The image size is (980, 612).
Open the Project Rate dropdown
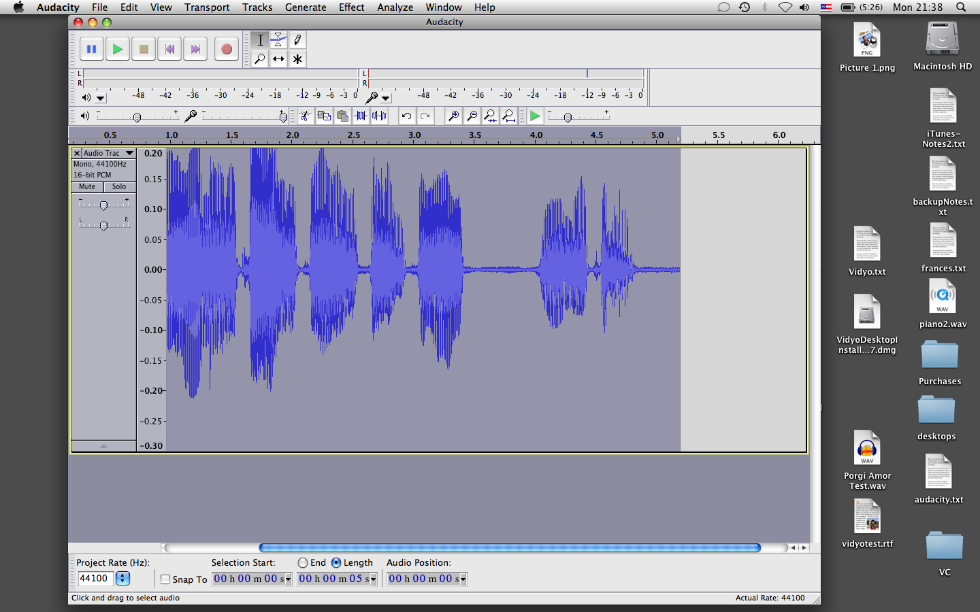coord(122,579)
